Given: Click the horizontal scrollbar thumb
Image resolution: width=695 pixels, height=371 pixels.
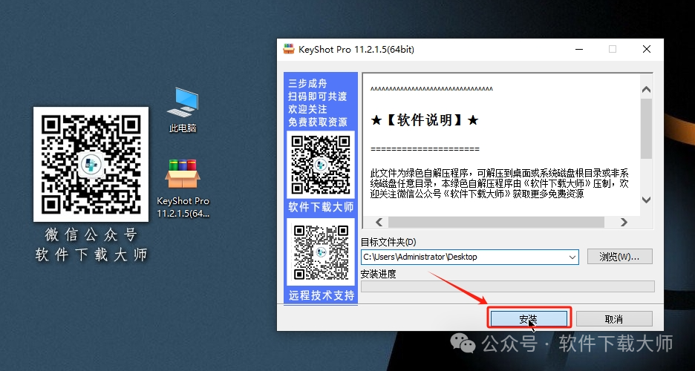Looking at the screenshot, I should (x=497, y=222).
